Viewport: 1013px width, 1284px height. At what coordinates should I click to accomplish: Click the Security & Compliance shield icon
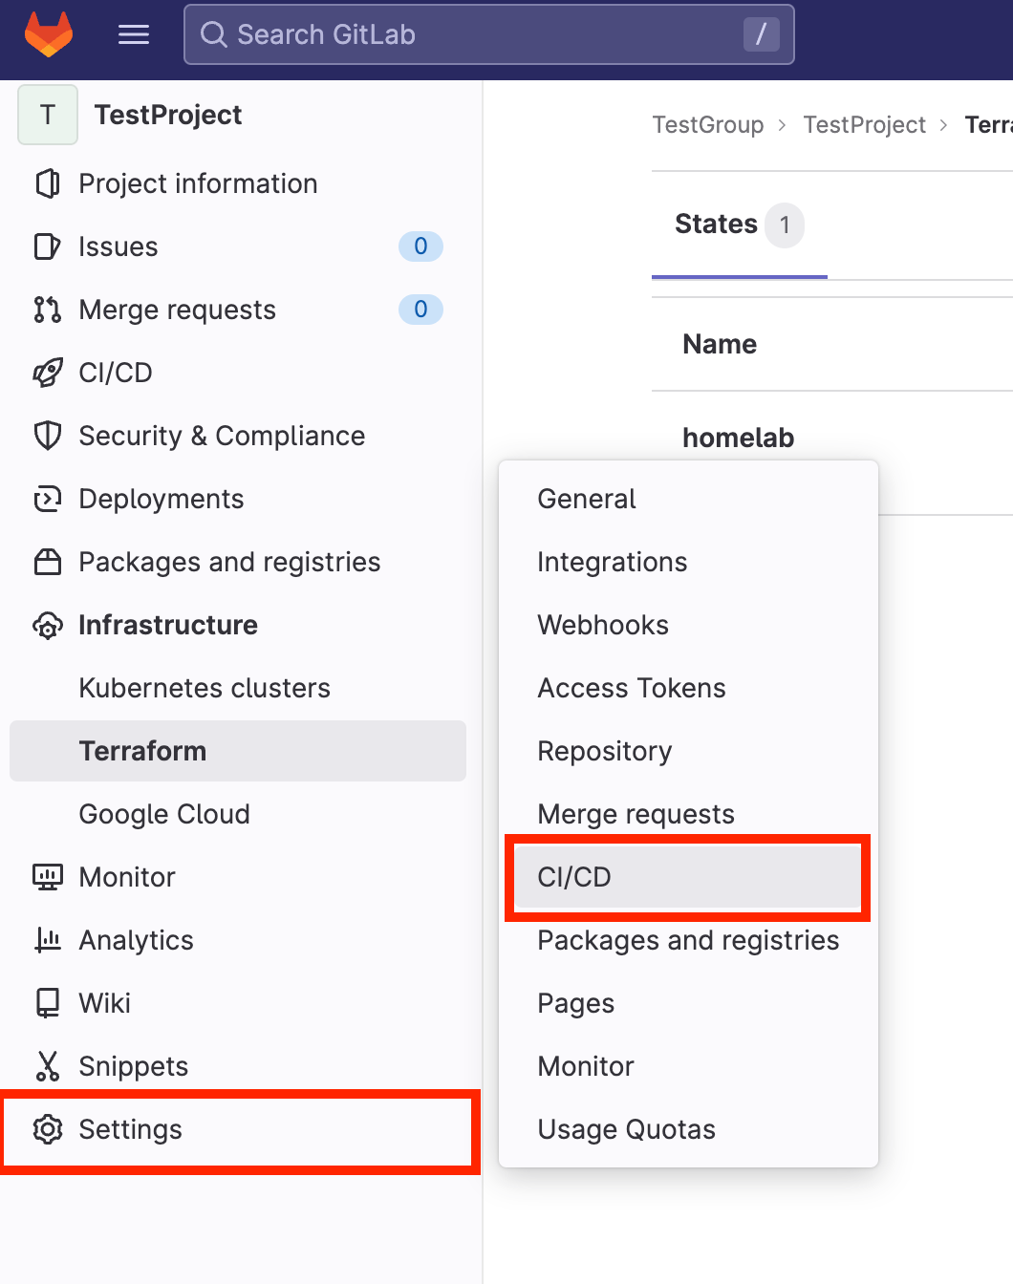(x=47, y=436)
